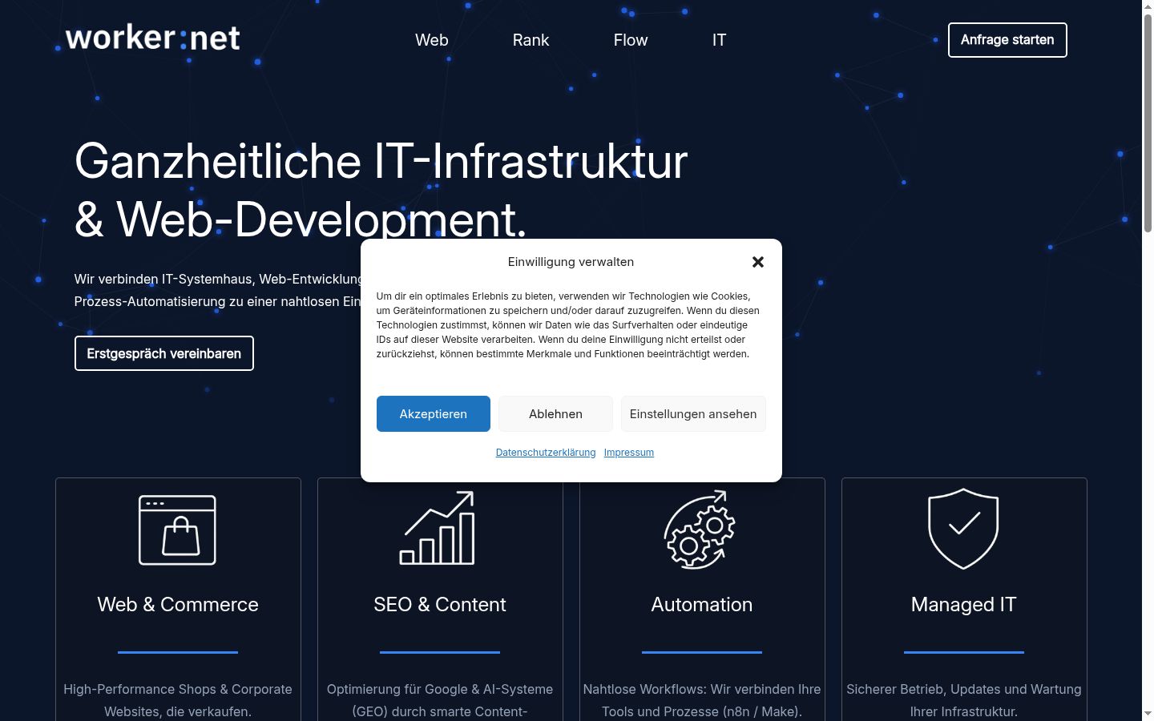Click the Web & Commerce shopping window icon
This screenshot has height=721, width=1154.
(178, 530)
